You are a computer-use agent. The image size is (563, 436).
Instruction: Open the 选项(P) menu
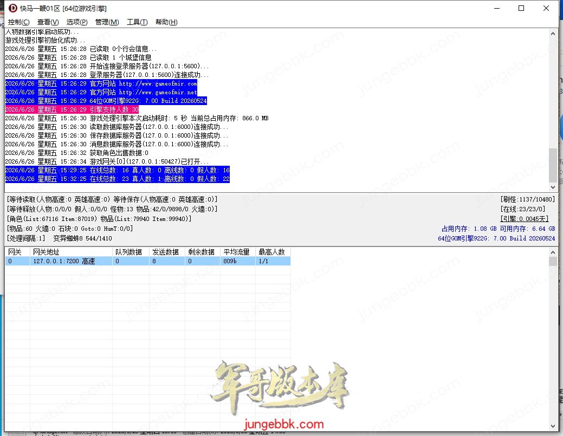click(x=77, y=22)
